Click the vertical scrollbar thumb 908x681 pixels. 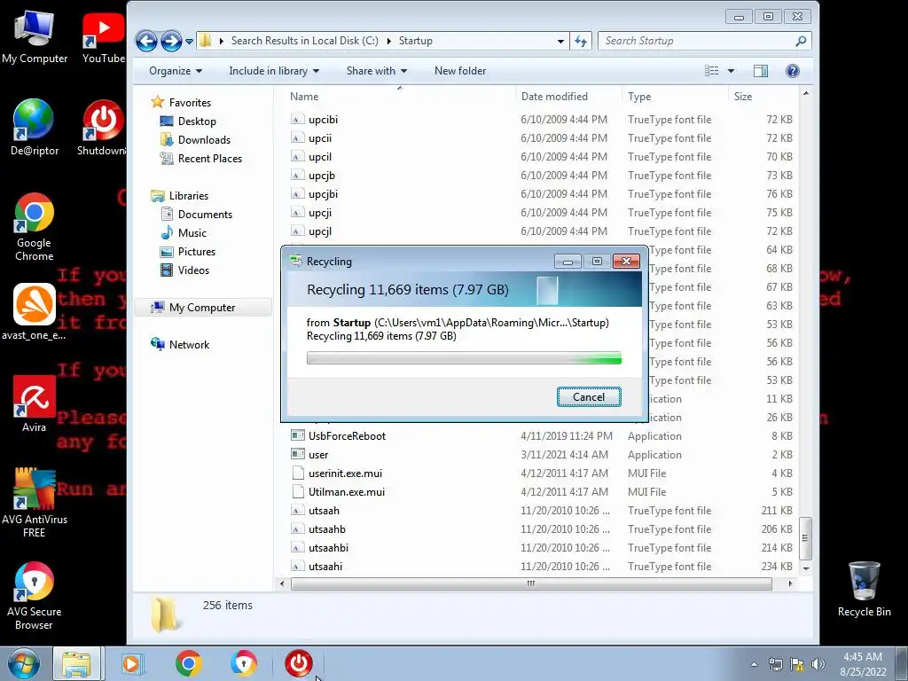805,538
